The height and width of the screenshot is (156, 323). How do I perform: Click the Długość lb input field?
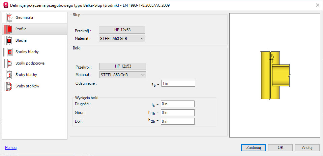click(178, 104)
